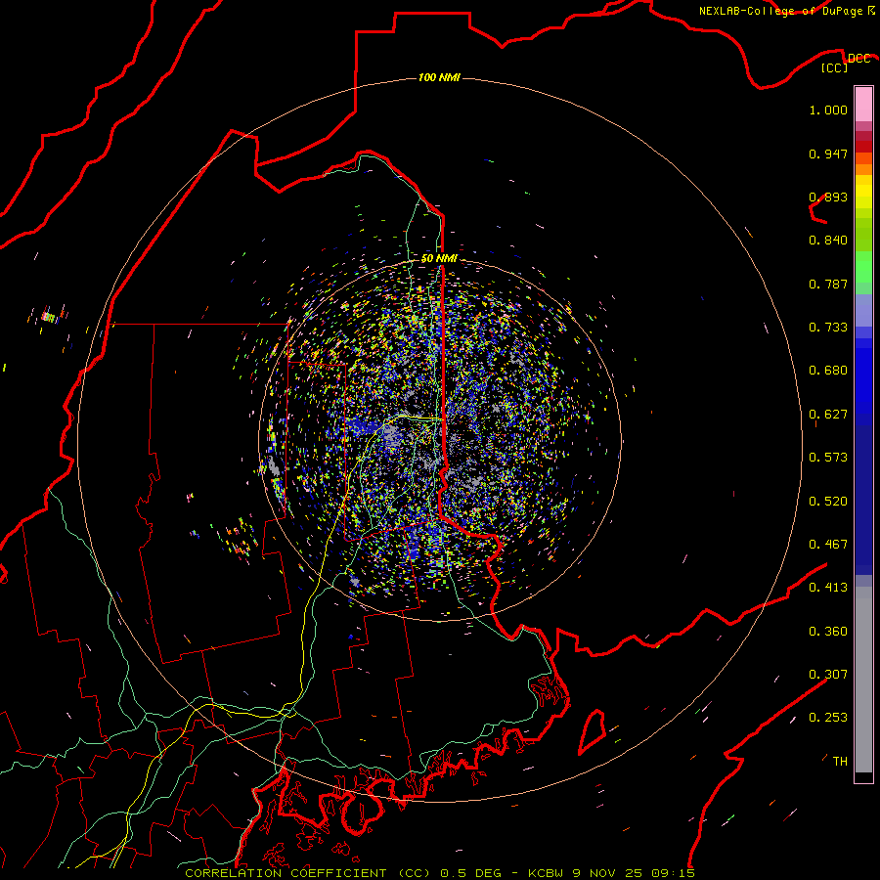This screenshot has height=880, width=880.
Task: Click the 1.000 value on the color scale
Action: coord(828,110)
